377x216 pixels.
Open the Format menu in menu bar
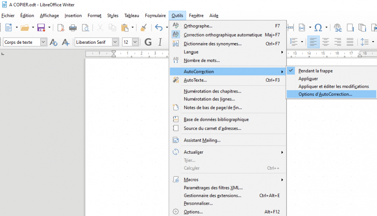coord(94,15)
